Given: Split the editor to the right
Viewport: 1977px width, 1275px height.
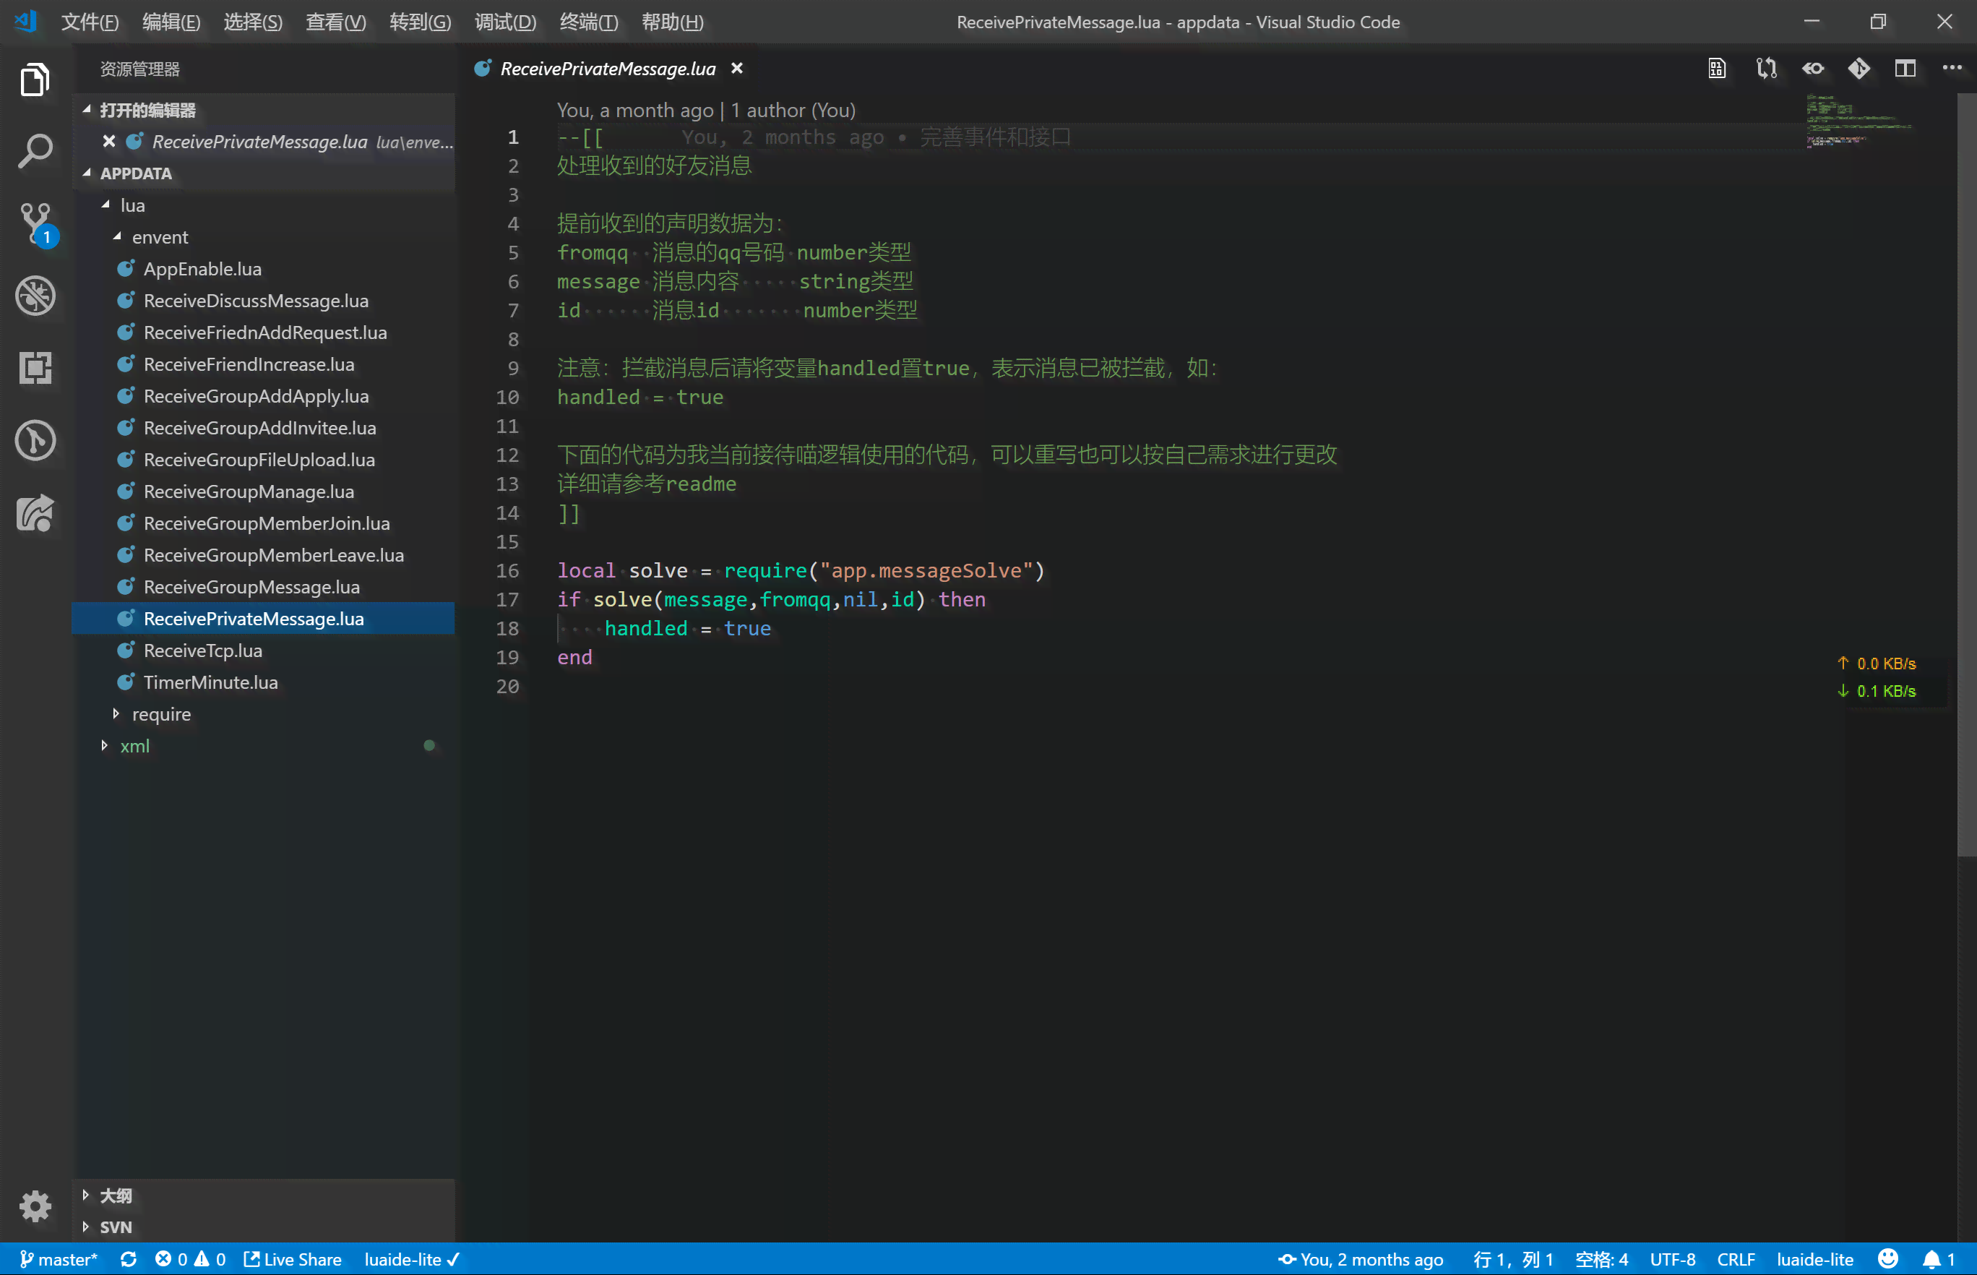Looking at the screenshot, I should pyautogui.click(x=1905, y=69).
